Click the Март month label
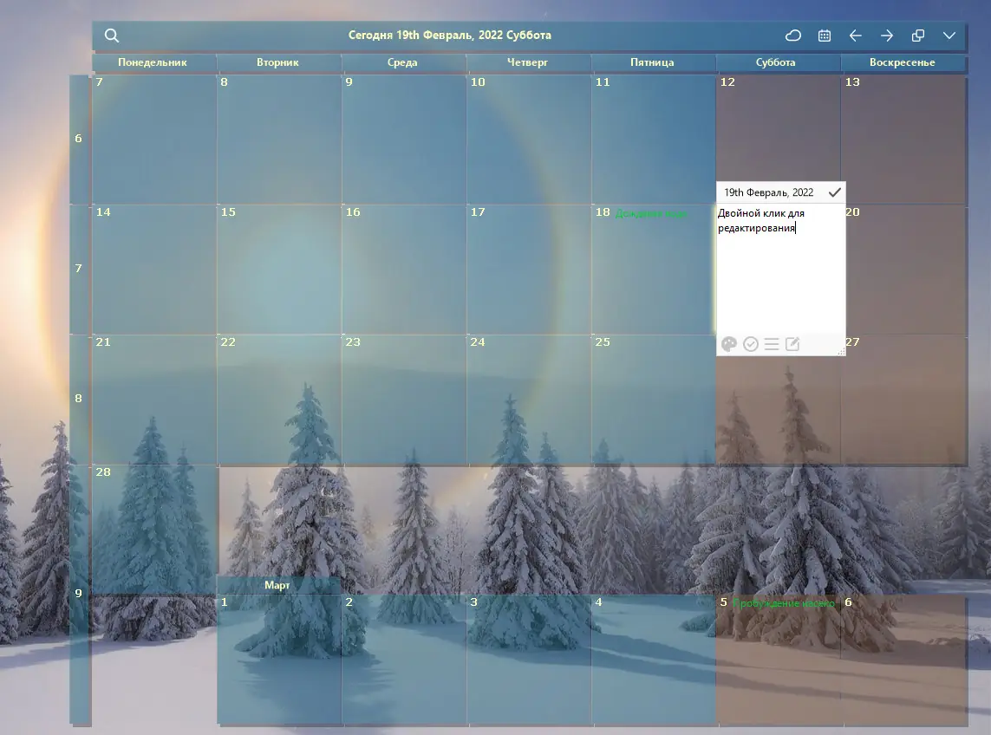This screenshot has height=735, width=991. click(277, 585)
